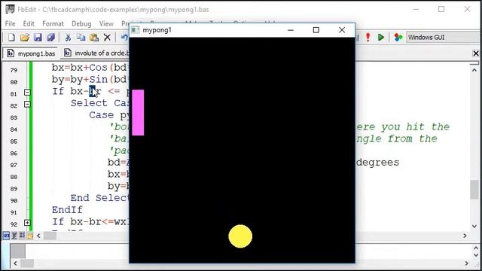This screenshot has width=482, height=271.
Task: Maximize the mypong1 game window
Action: click(316, 30)
